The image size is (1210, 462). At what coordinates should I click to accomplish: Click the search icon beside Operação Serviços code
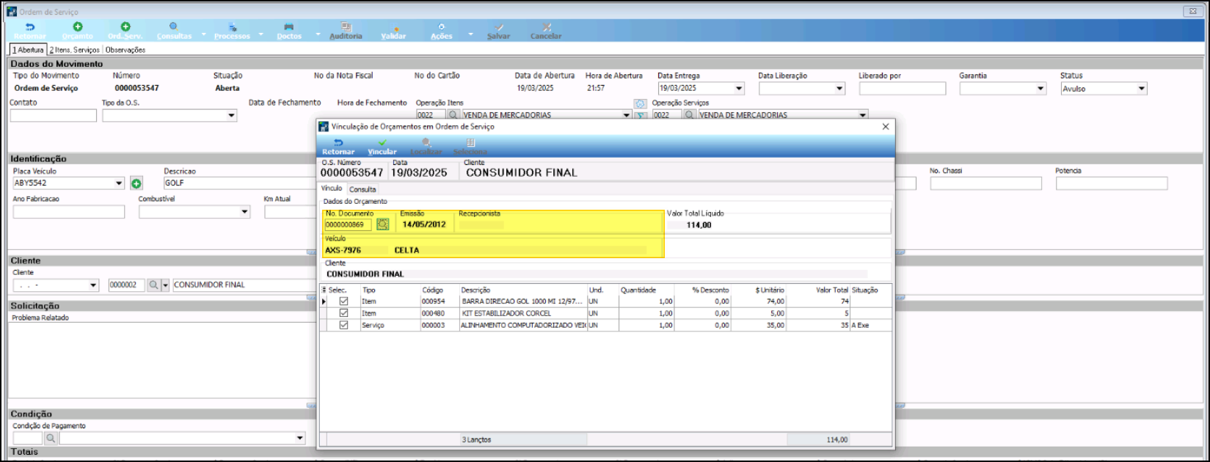[x=690, y=115]
